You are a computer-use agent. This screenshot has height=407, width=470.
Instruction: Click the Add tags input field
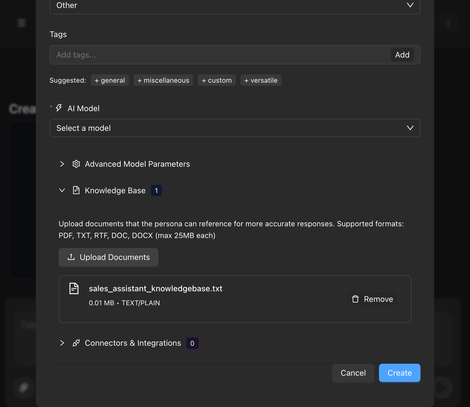pyautogui.click(x=219, y=55)
